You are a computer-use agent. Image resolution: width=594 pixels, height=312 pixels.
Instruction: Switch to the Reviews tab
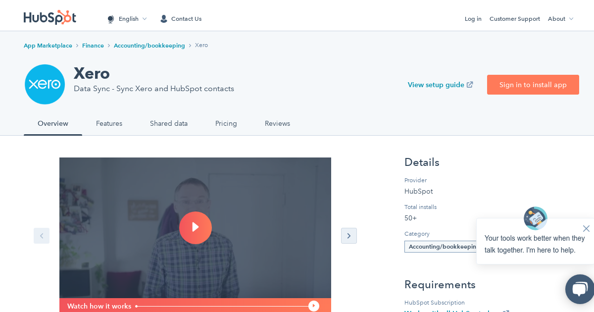pyautogui.click(x=277, y=123)
